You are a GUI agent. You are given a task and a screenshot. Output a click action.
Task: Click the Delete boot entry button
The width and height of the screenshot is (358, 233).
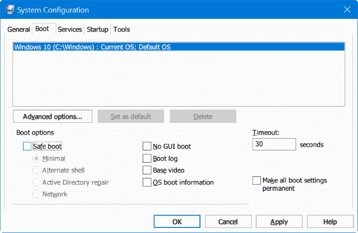(203, 116)
